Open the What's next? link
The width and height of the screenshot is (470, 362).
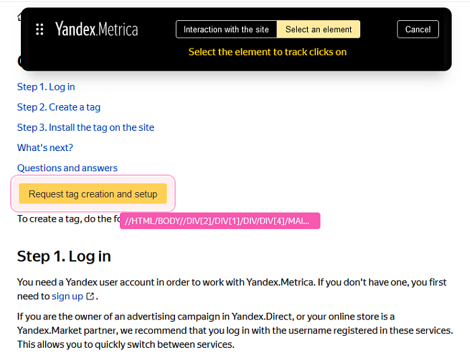click(x=45, y=148)
